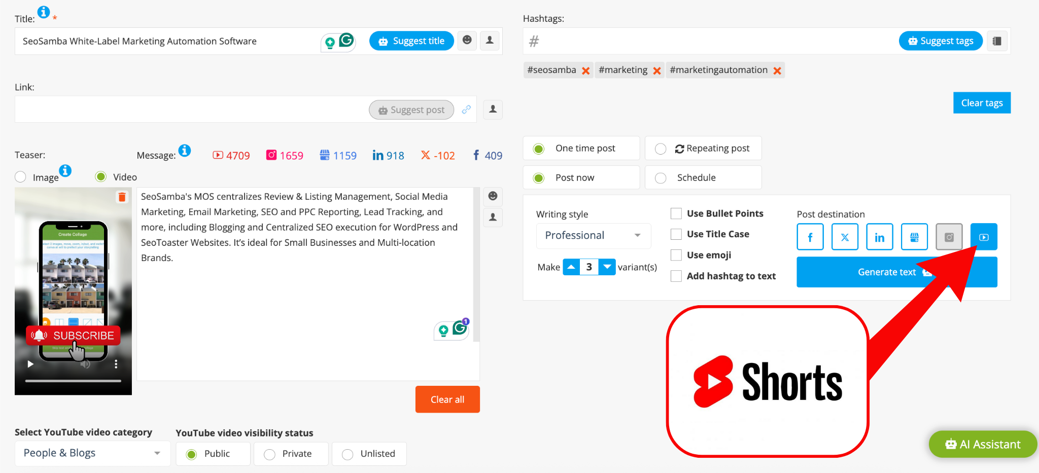
Task: Click the Clear all button
Action: (447, 399)
